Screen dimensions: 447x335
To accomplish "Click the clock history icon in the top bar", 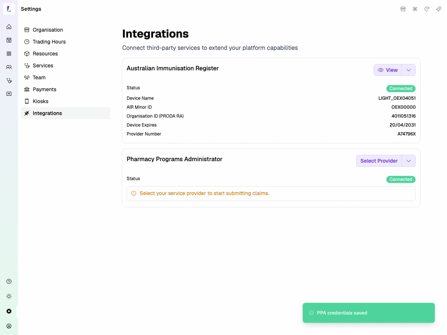I will click(x=427, y=9).
